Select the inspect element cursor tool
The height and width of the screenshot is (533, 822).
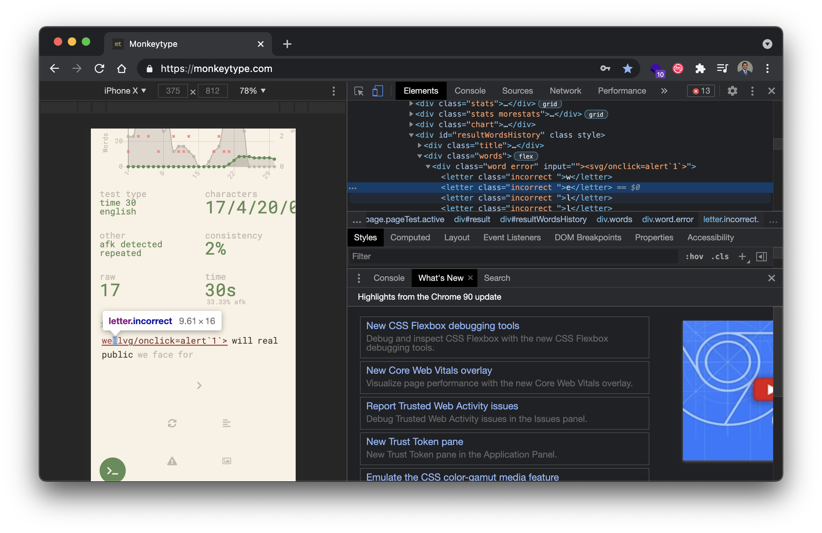click(x=359, y=91)
